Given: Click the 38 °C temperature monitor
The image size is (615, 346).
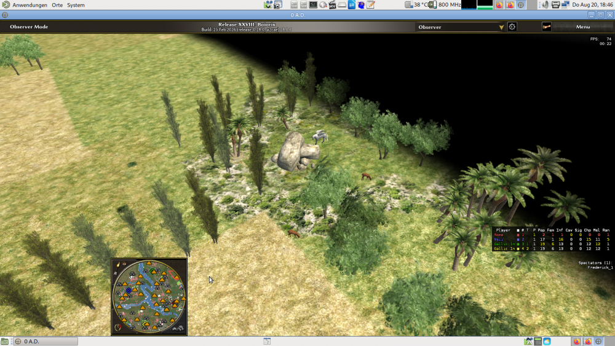Looking at the screenshot, I should tap(416, 5).
